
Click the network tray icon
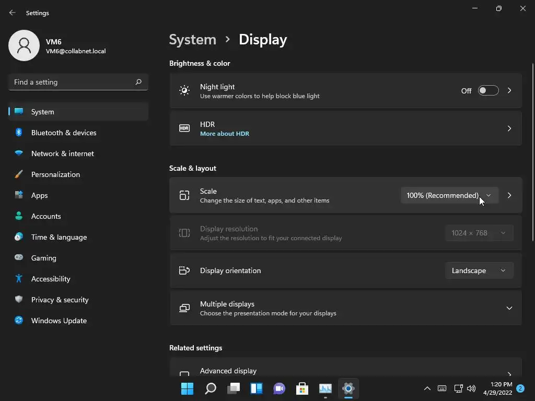point(458,388)
